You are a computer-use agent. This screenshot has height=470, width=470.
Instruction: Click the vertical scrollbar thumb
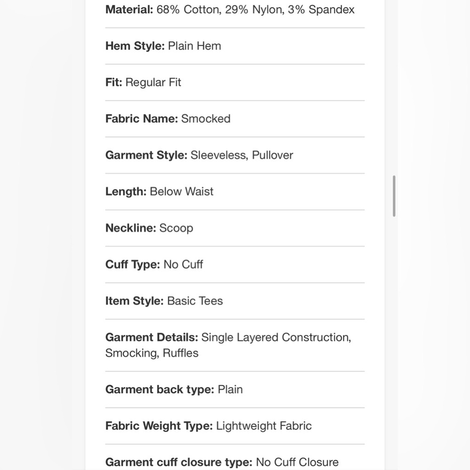pos(394,196)
